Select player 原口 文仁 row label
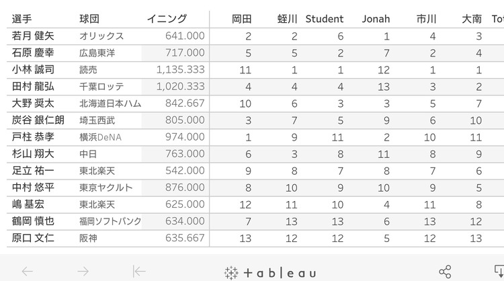Viewport: 504px width, 281px height. point(33,238)
